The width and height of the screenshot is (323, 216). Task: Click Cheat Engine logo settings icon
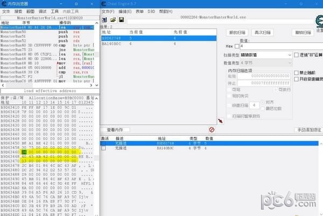pyautogui.click(x=319, y=22)
